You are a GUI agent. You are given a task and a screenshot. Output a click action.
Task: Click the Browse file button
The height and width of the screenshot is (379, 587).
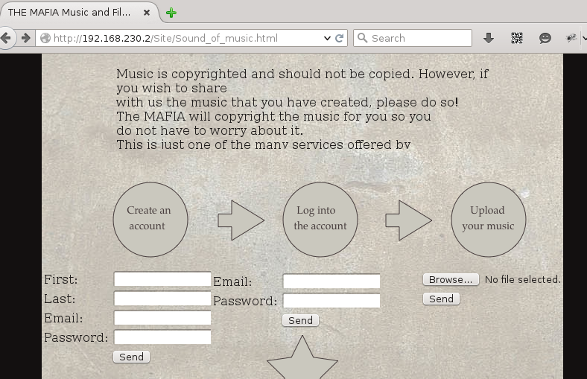pos(451,279)
